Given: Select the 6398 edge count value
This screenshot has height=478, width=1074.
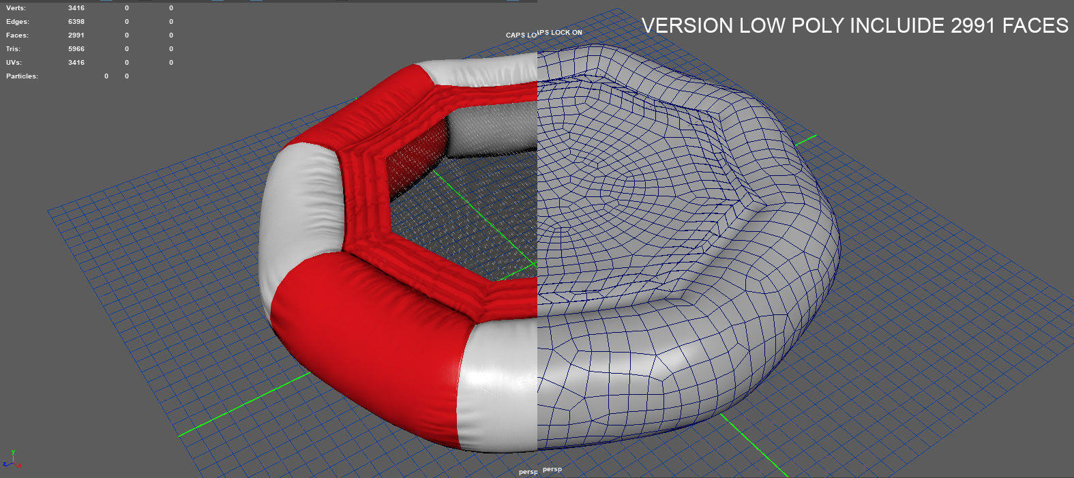Looking at the screenshot, I should pos(76,22).
